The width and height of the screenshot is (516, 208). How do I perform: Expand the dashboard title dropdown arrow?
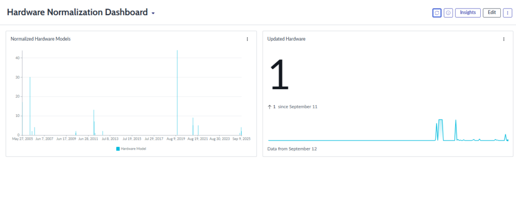(153, 13)
